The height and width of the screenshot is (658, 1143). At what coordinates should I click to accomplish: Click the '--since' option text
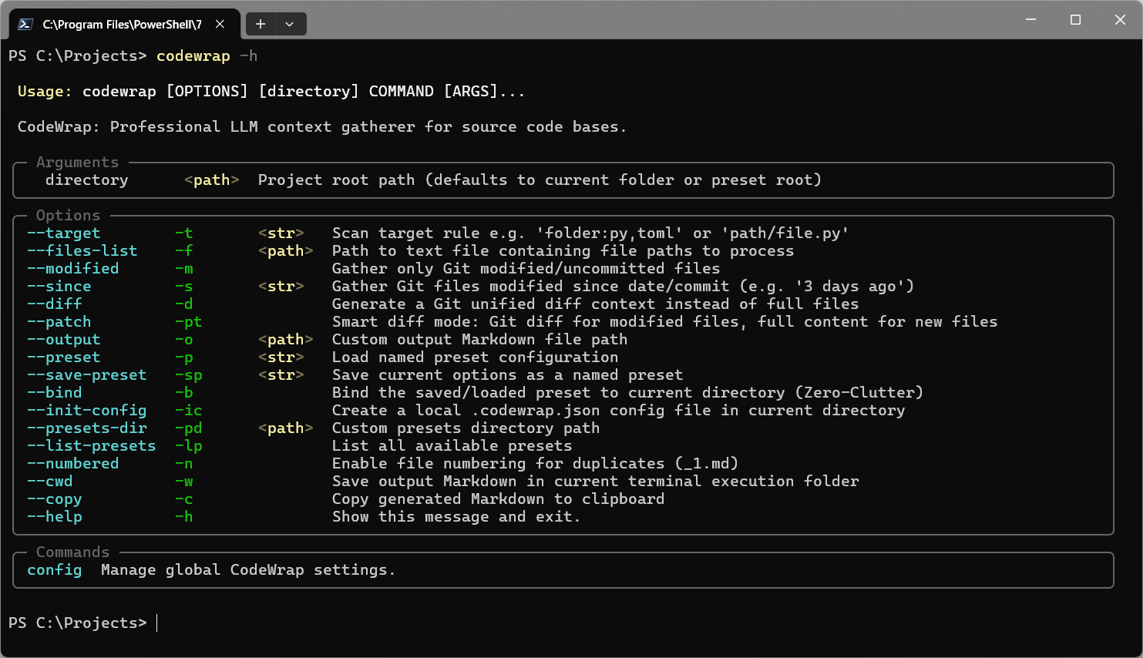coord(59,287)
